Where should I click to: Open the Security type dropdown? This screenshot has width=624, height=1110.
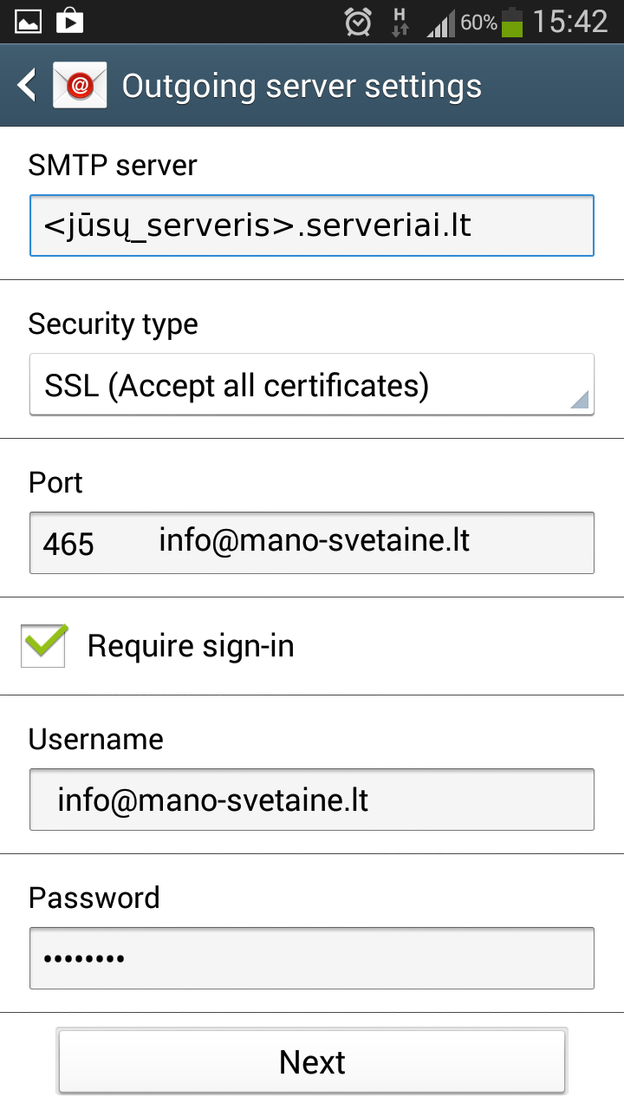[x=311, y=385]
